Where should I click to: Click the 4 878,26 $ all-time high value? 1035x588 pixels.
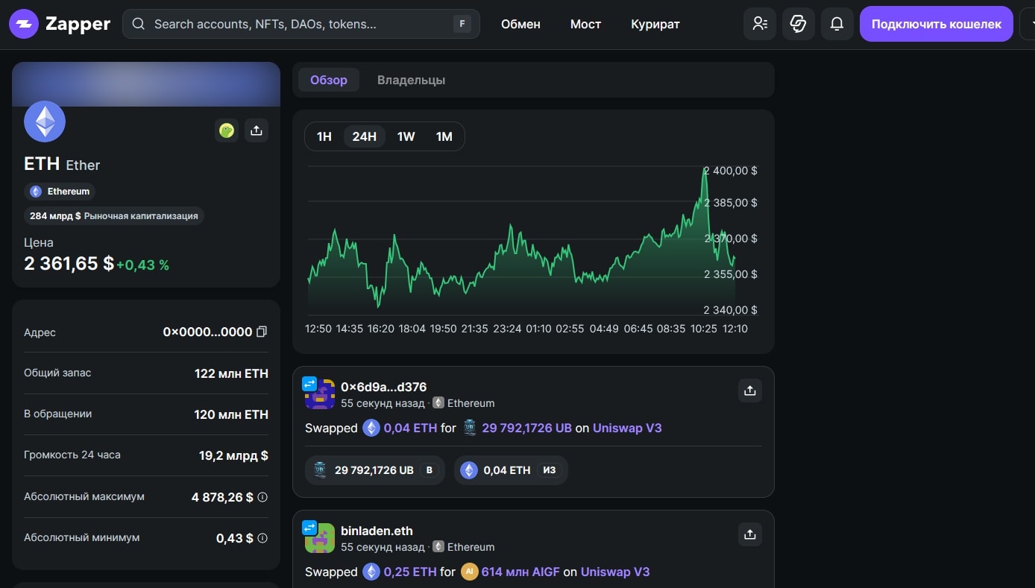pos(222,497)
